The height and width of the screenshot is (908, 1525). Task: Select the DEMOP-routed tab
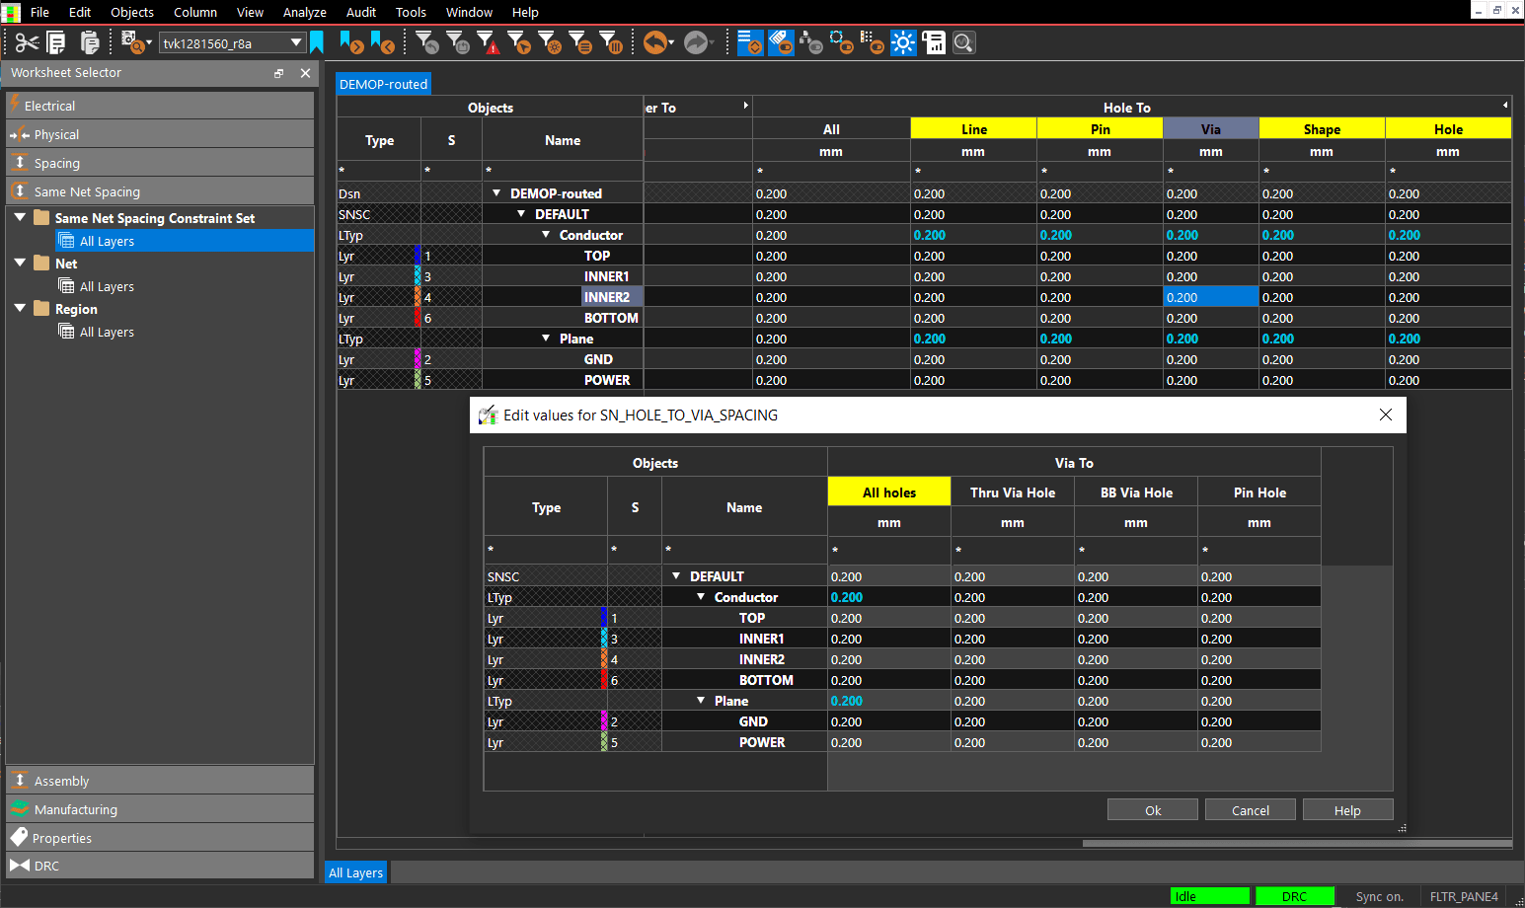point(383,84)
